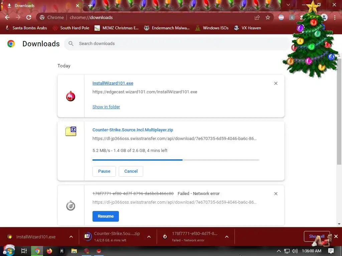Focus the Search downloads field
342x256 pixels.
point(177,44)
